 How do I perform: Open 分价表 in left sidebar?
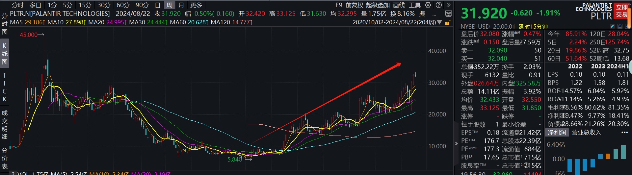[5, 158]
